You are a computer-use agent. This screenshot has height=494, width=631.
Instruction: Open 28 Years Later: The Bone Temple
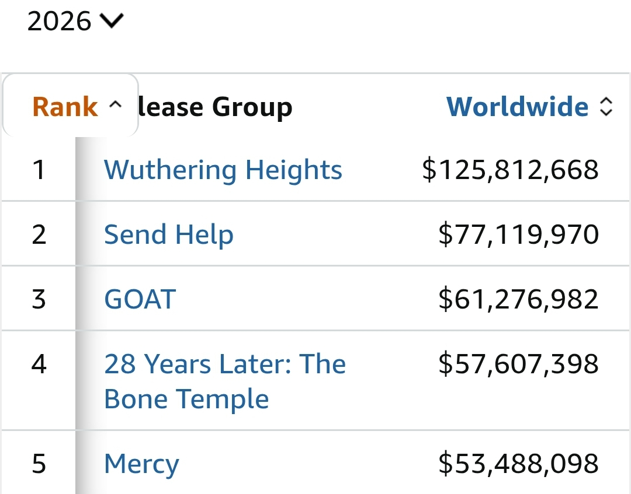224,381
